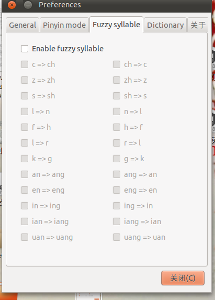
Task: Click the 关闭(C) button
Action: click(x=183, y=278)
